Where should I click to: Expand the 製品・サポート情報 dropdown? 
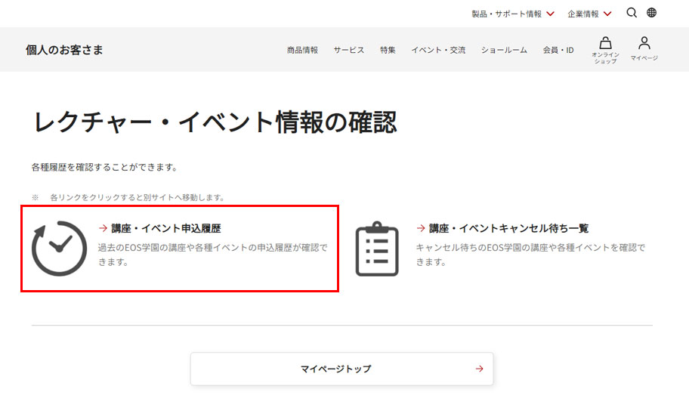click(x=513, y=14)
